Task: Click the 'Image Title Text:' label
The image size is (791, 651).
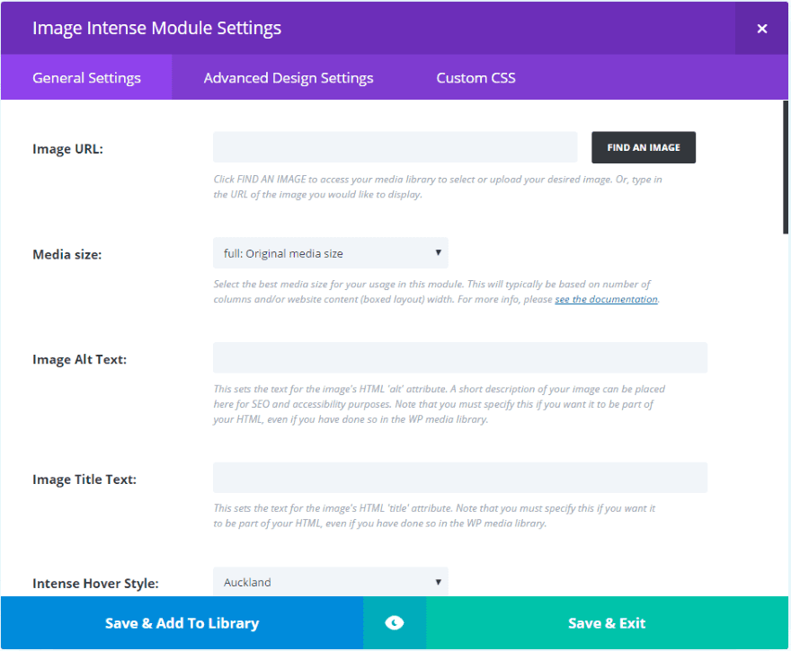Action: (x=84, y=479)
